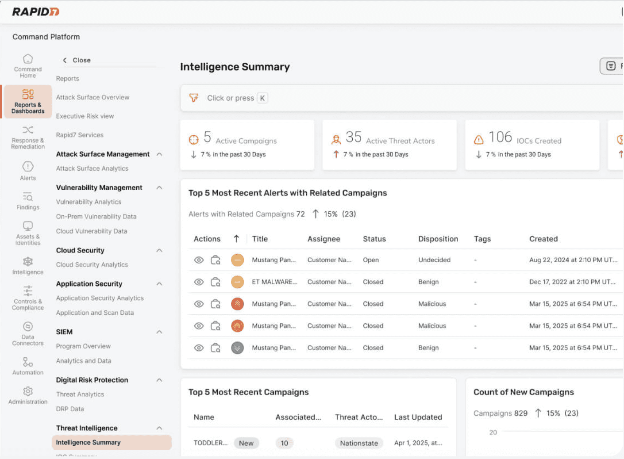
Task: Collapse SIEM section
Action: pos(159,332)
